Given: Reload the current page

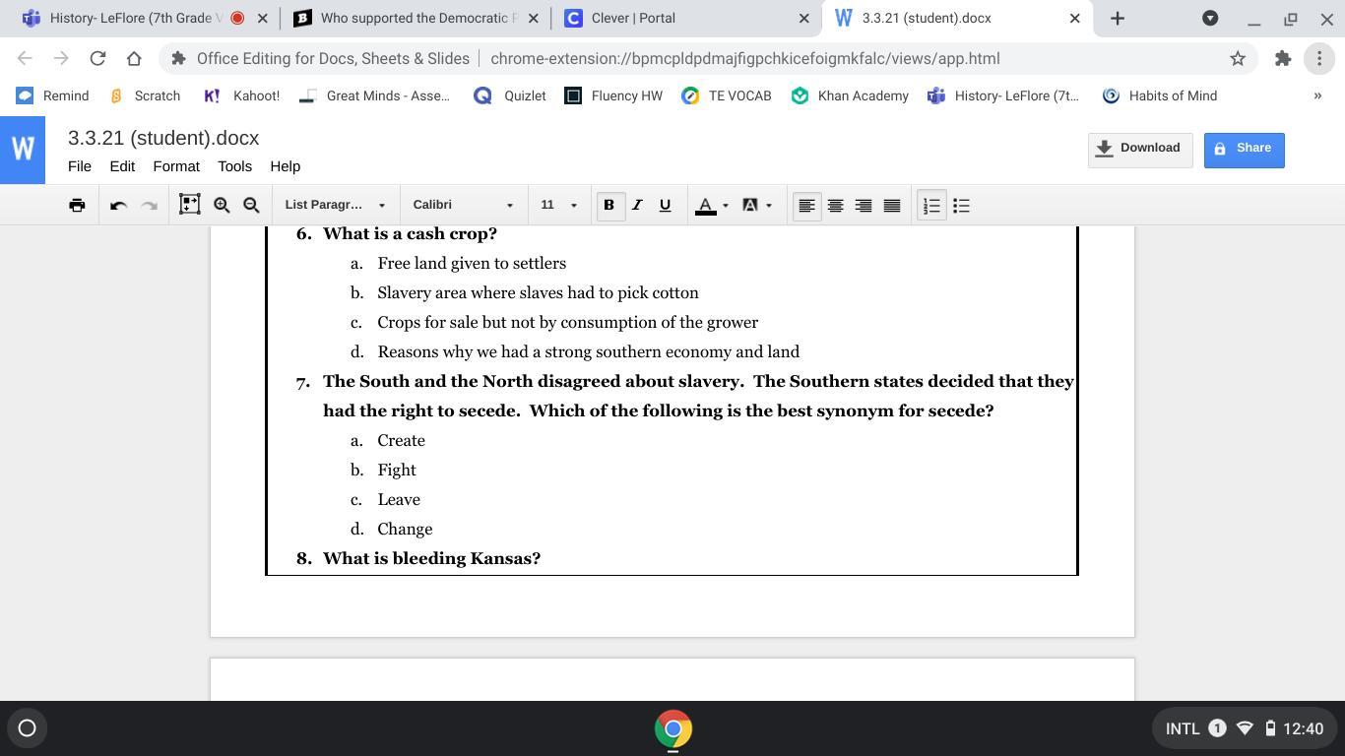Looking at the screenshot, I should [97, 58].
